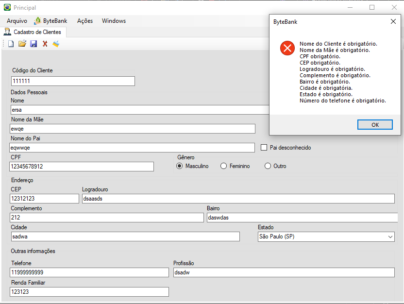
Task: Click into the Nome da Mãe field
Action: 133,129
